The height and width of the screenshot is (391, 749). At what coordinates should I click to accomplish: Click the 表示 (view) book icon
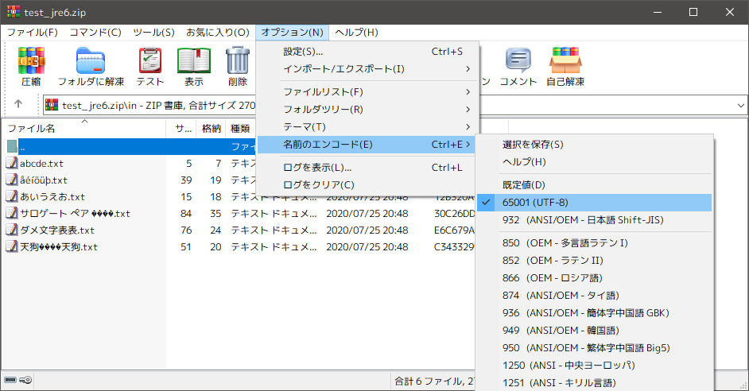[x=194, y=60]
